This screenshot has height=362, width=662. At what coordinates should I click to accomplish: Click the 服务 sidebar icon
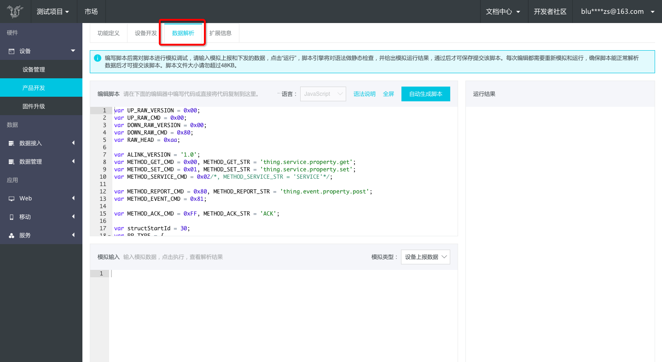pyautogui.click(x=12, y=235)
